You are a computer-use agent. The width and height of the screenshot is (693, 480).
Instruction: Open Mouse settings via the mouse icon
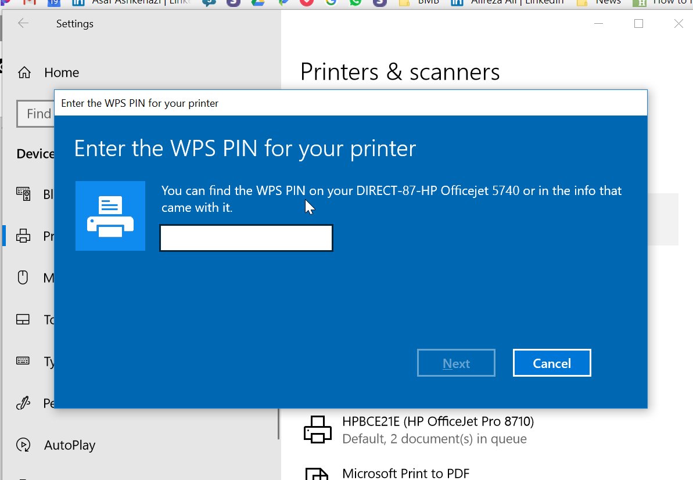[x=23, y=278]
